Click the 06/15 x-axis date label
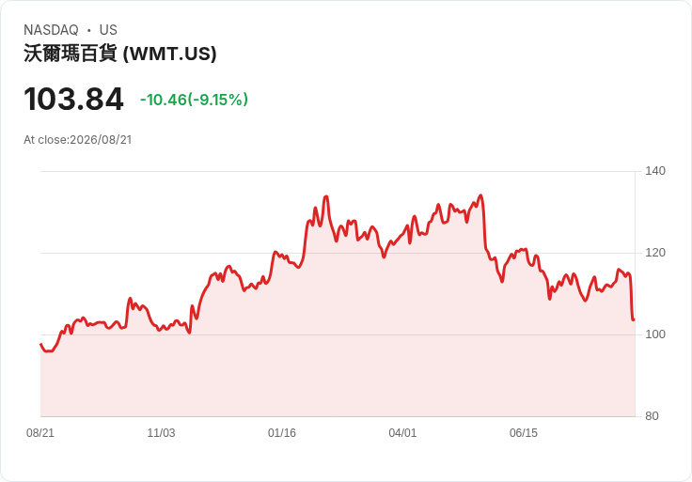692x482 pixels. (524, 433)
